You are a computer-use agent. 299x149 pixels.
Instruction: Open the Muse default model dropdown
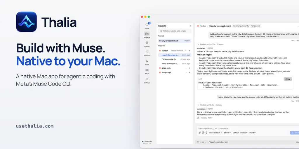pyautogui.click(x=215, y=133)
